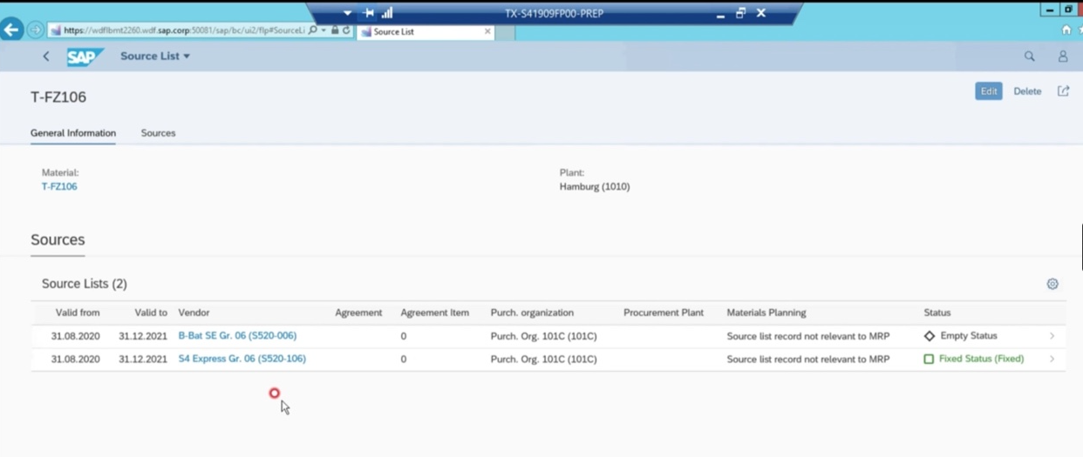Open the table settings gear icon
1083x457 pixels.
click(x=1052, y=284)
